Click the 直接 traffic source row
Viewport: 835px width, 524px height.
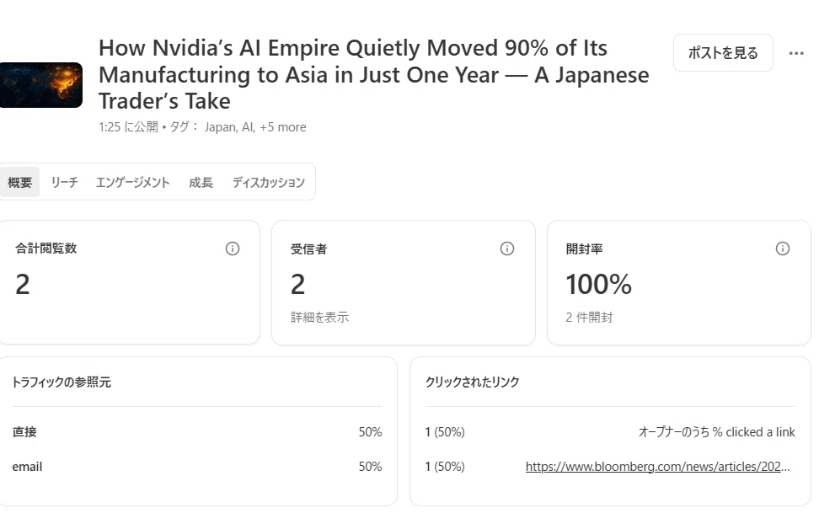[x=197, y=432]
